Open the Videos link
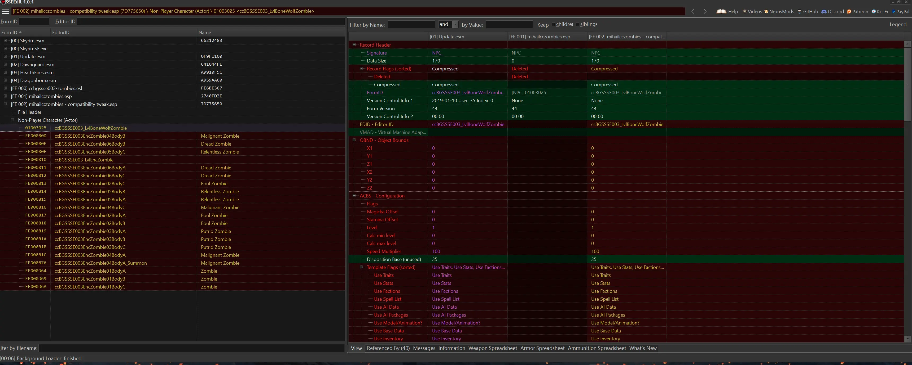 tap(752, 11)
